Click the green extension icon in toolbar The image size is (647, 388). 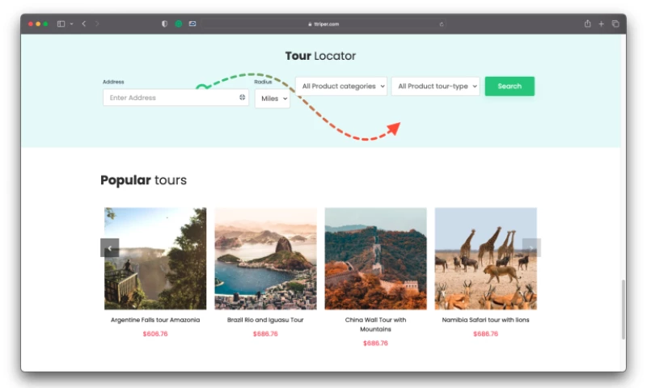[x=178, y=24]
